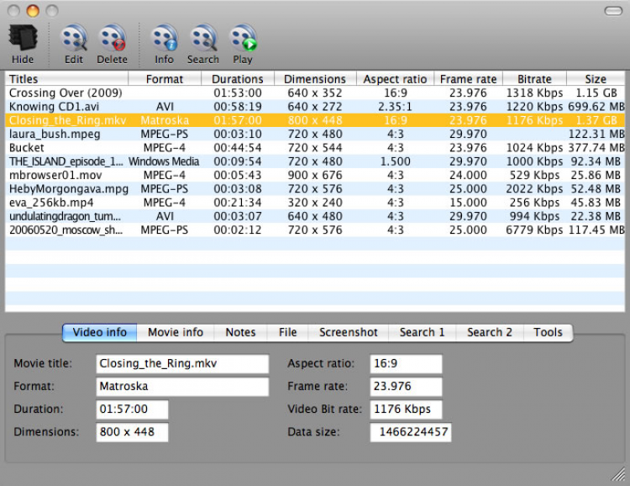Select the Notes tab
This screenshot has height=486, width=630.
click(x=240, y=332)
